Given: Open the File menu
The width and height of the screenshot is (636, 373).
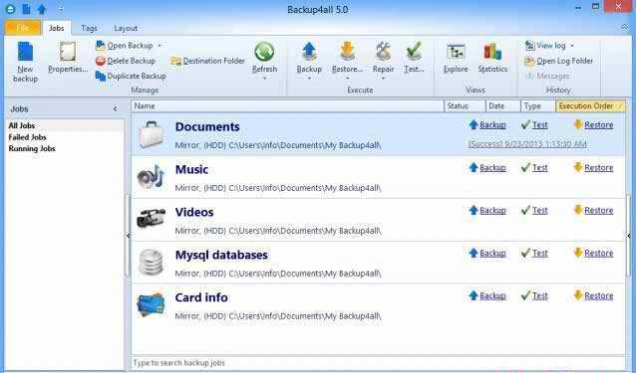Looking at the screenshot, I should [x=23, y=28].
